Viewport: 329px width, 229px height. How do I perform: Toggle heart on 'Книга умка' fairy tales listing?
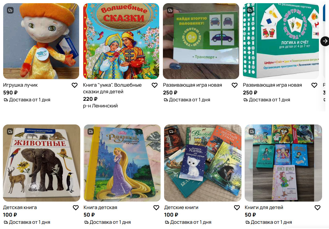[x=155, y=85]
